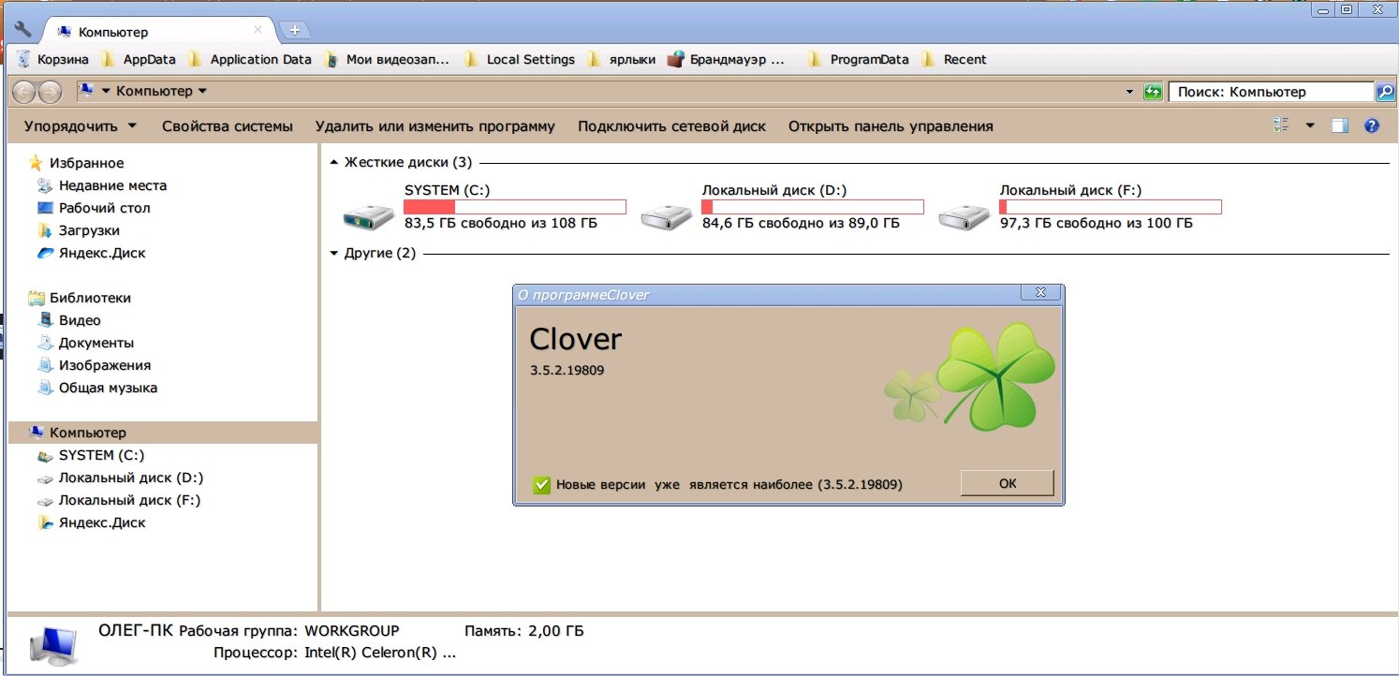
Task: Open ярлыки bookmark folder
Action: [x=622, y=59]
